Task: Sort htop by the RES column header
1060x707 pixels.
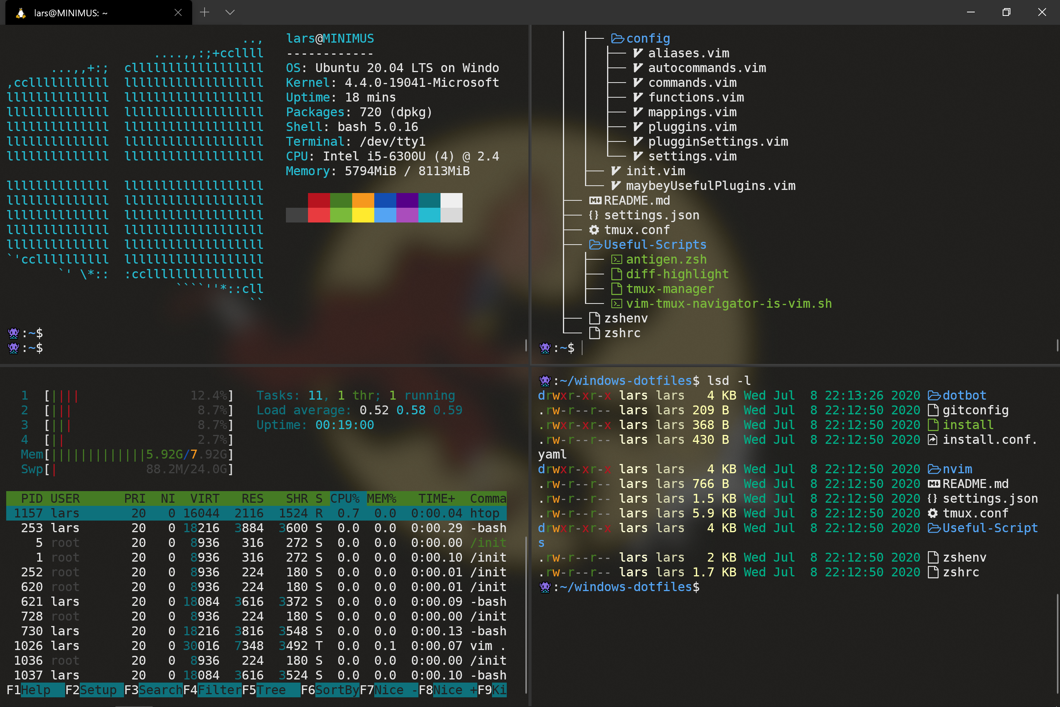Action: pos(252,499)
